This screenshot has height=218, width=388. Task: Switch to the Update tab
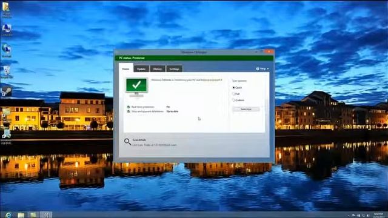point(141,69)
